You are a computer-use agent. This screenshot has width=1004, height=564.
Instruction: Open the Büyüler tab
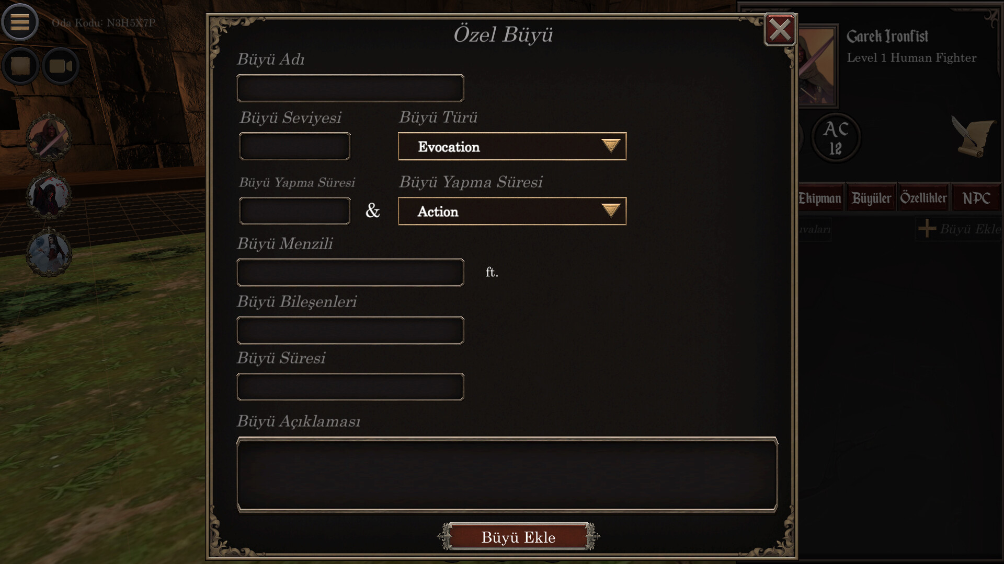click(871, 198)
